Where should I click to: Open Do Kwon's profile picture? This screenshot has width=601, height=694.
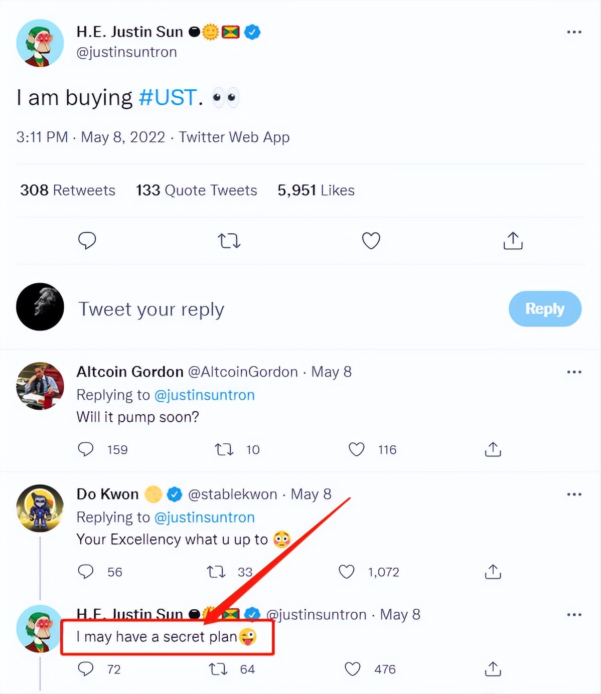coord(40,508)
